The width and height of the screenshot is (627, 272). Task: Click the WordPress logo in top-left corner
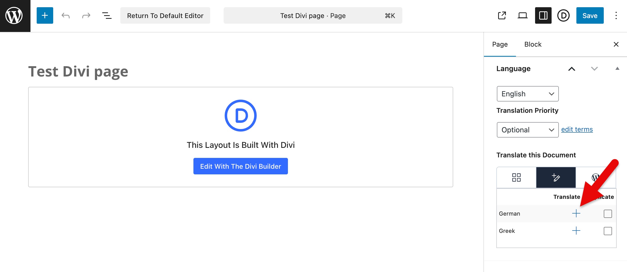pyautogui.click(x=14, y=16)
